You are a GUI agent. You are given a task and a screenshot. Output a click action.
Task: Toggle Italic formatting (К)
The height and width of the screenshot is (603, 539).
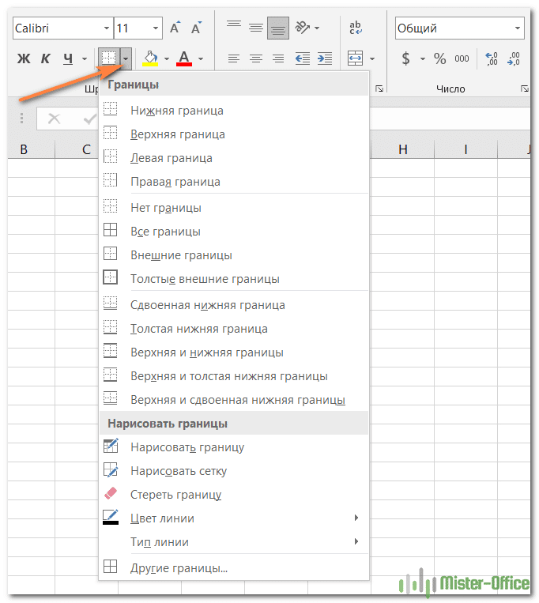tap(46, 58)
